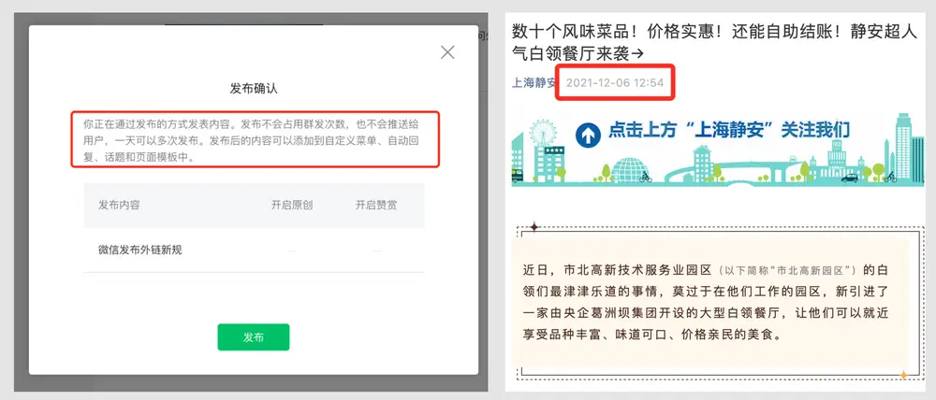Click the black car in the banner
Image resolution: width=936 pixels, height=400 pixels.
coord(848,178)
